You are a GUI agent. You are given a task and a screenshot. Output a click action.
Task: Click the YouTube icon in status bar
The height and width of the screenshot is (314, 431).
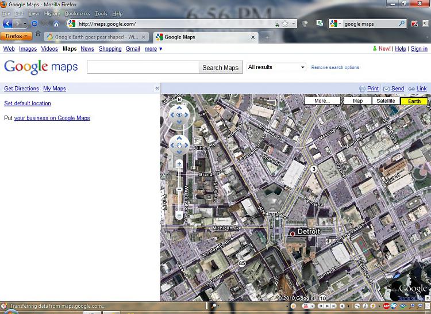tap(305, 306)
